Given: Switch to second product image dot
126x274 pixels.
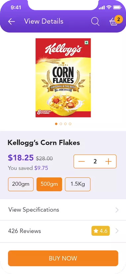Looking at the screenshot, I should (x=61, y=124).
